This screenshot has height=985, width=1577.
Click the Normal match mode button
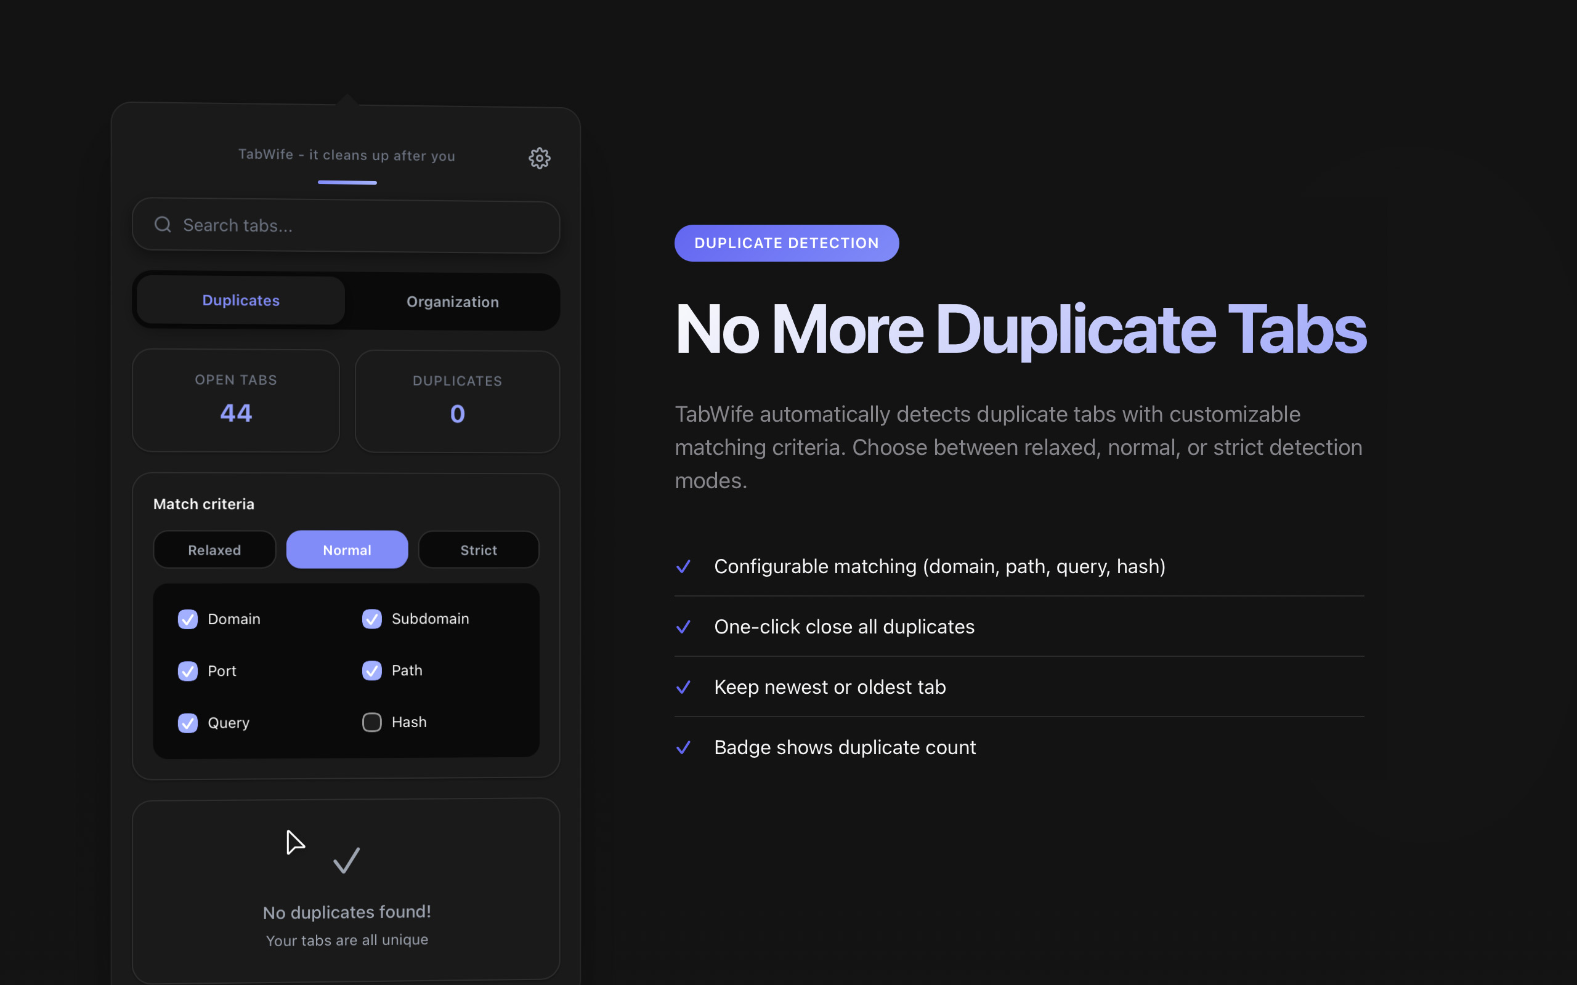coord(347,550)
